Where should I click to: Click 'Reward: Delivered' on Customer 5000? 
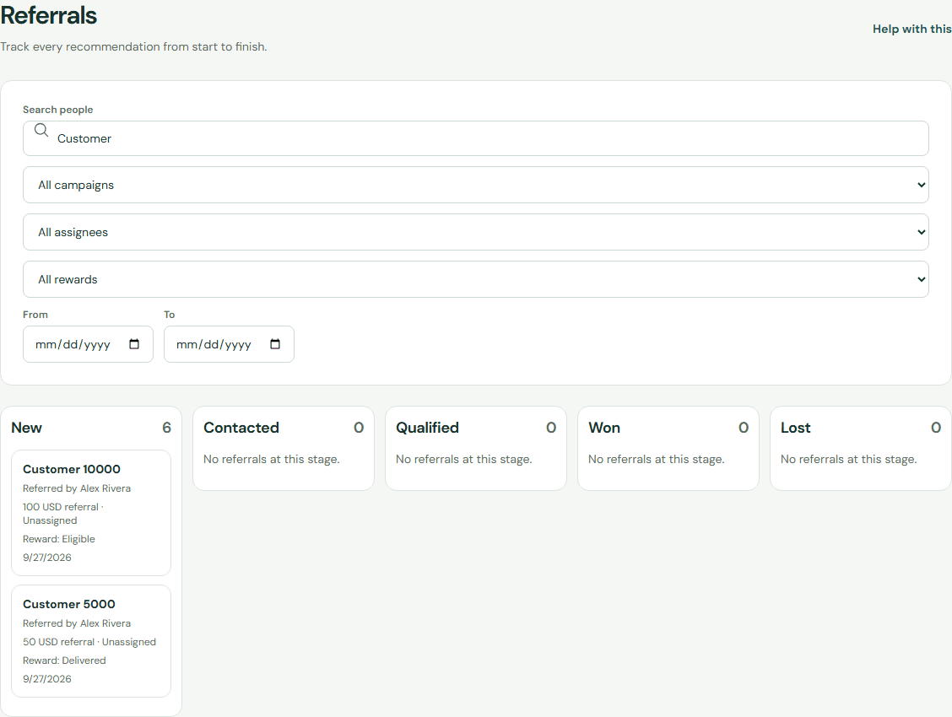(64, 660)
